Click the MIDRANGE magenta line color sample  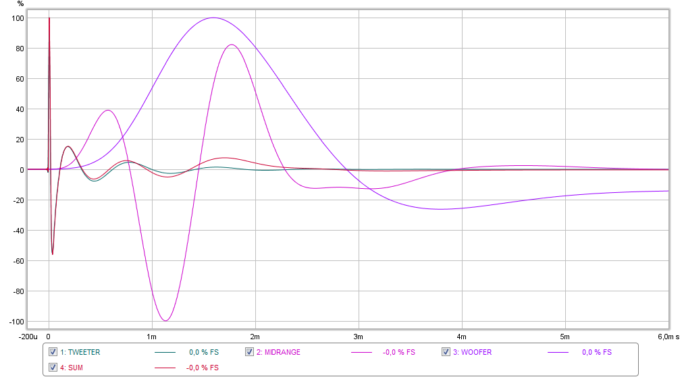(361, 352)
